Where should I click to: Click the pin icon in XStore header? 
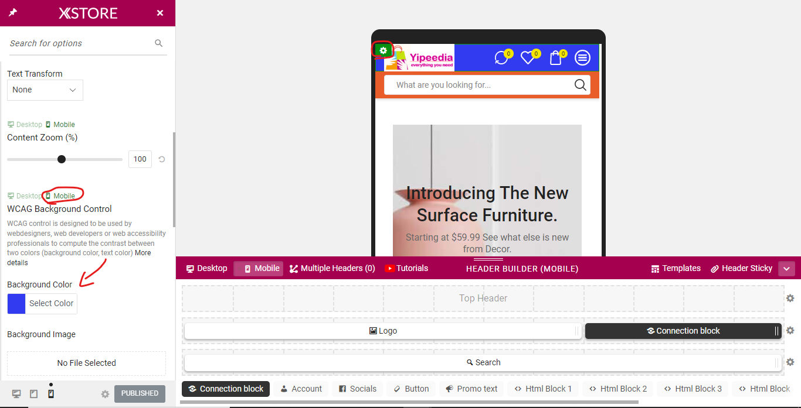[x=12, y=13]
